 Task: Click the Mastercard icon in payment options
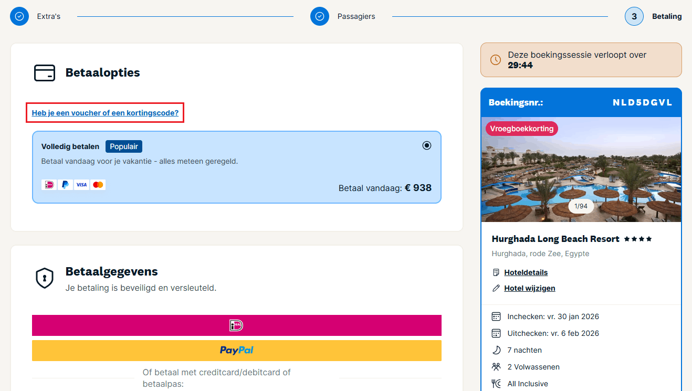coord(98,184)
